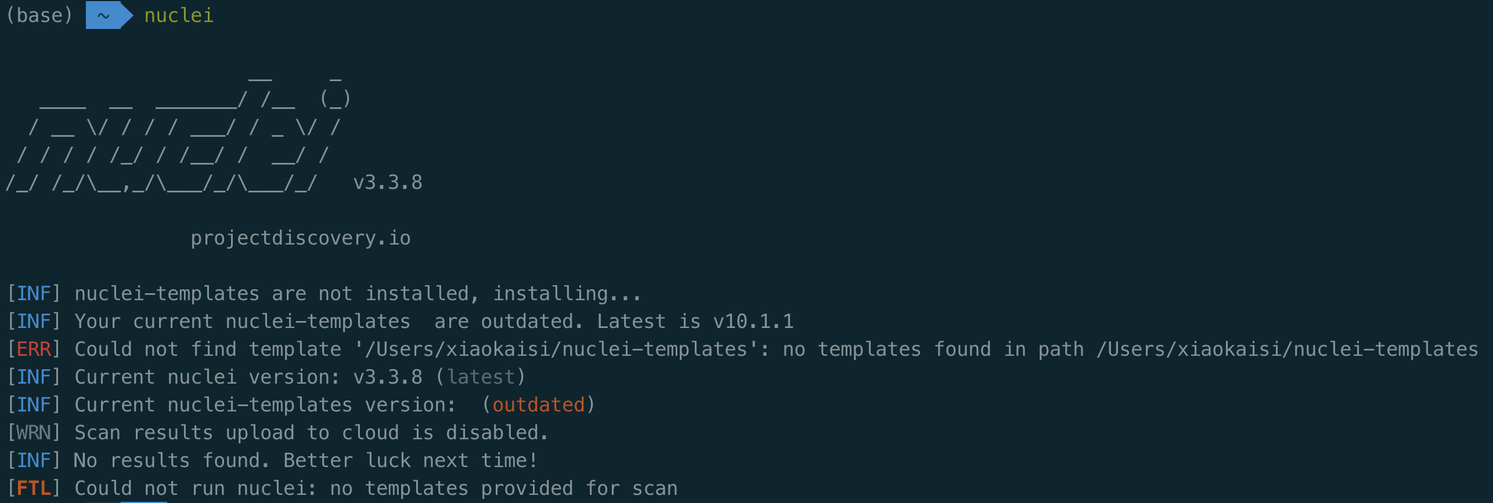Click the INF tag before "nuclei-templates are not installed"

[34, 294]
